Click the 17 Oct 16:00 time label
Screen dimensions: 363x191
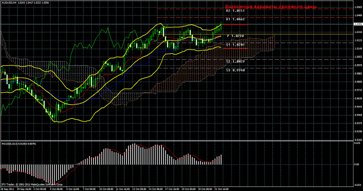point(172,189)
